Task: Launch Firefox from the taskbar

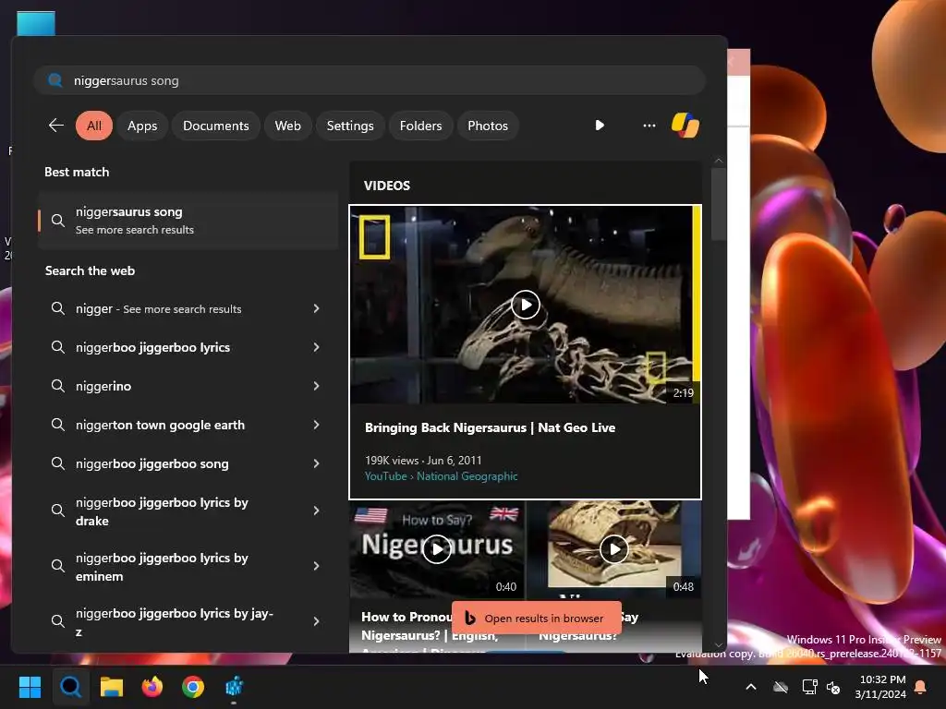Action: tap(152, 687)
